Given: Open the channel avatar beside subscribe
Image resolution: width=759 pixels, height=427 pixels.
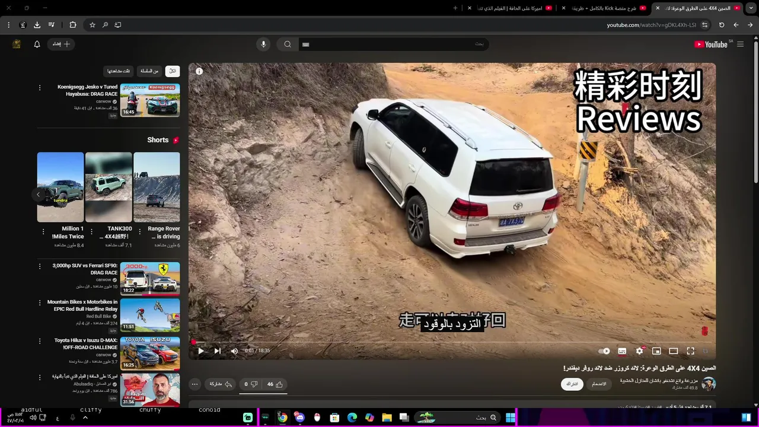Looking at the screenshot, I should [x=709, y=384].
